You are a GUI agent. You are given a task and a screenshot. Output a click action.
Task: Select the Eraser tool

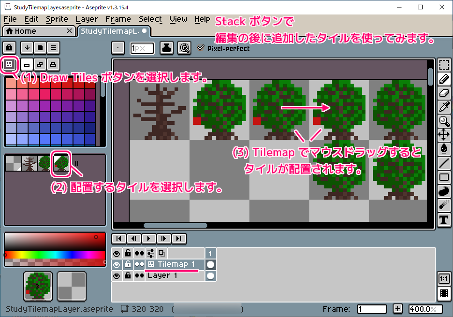(x=444, y=93)
